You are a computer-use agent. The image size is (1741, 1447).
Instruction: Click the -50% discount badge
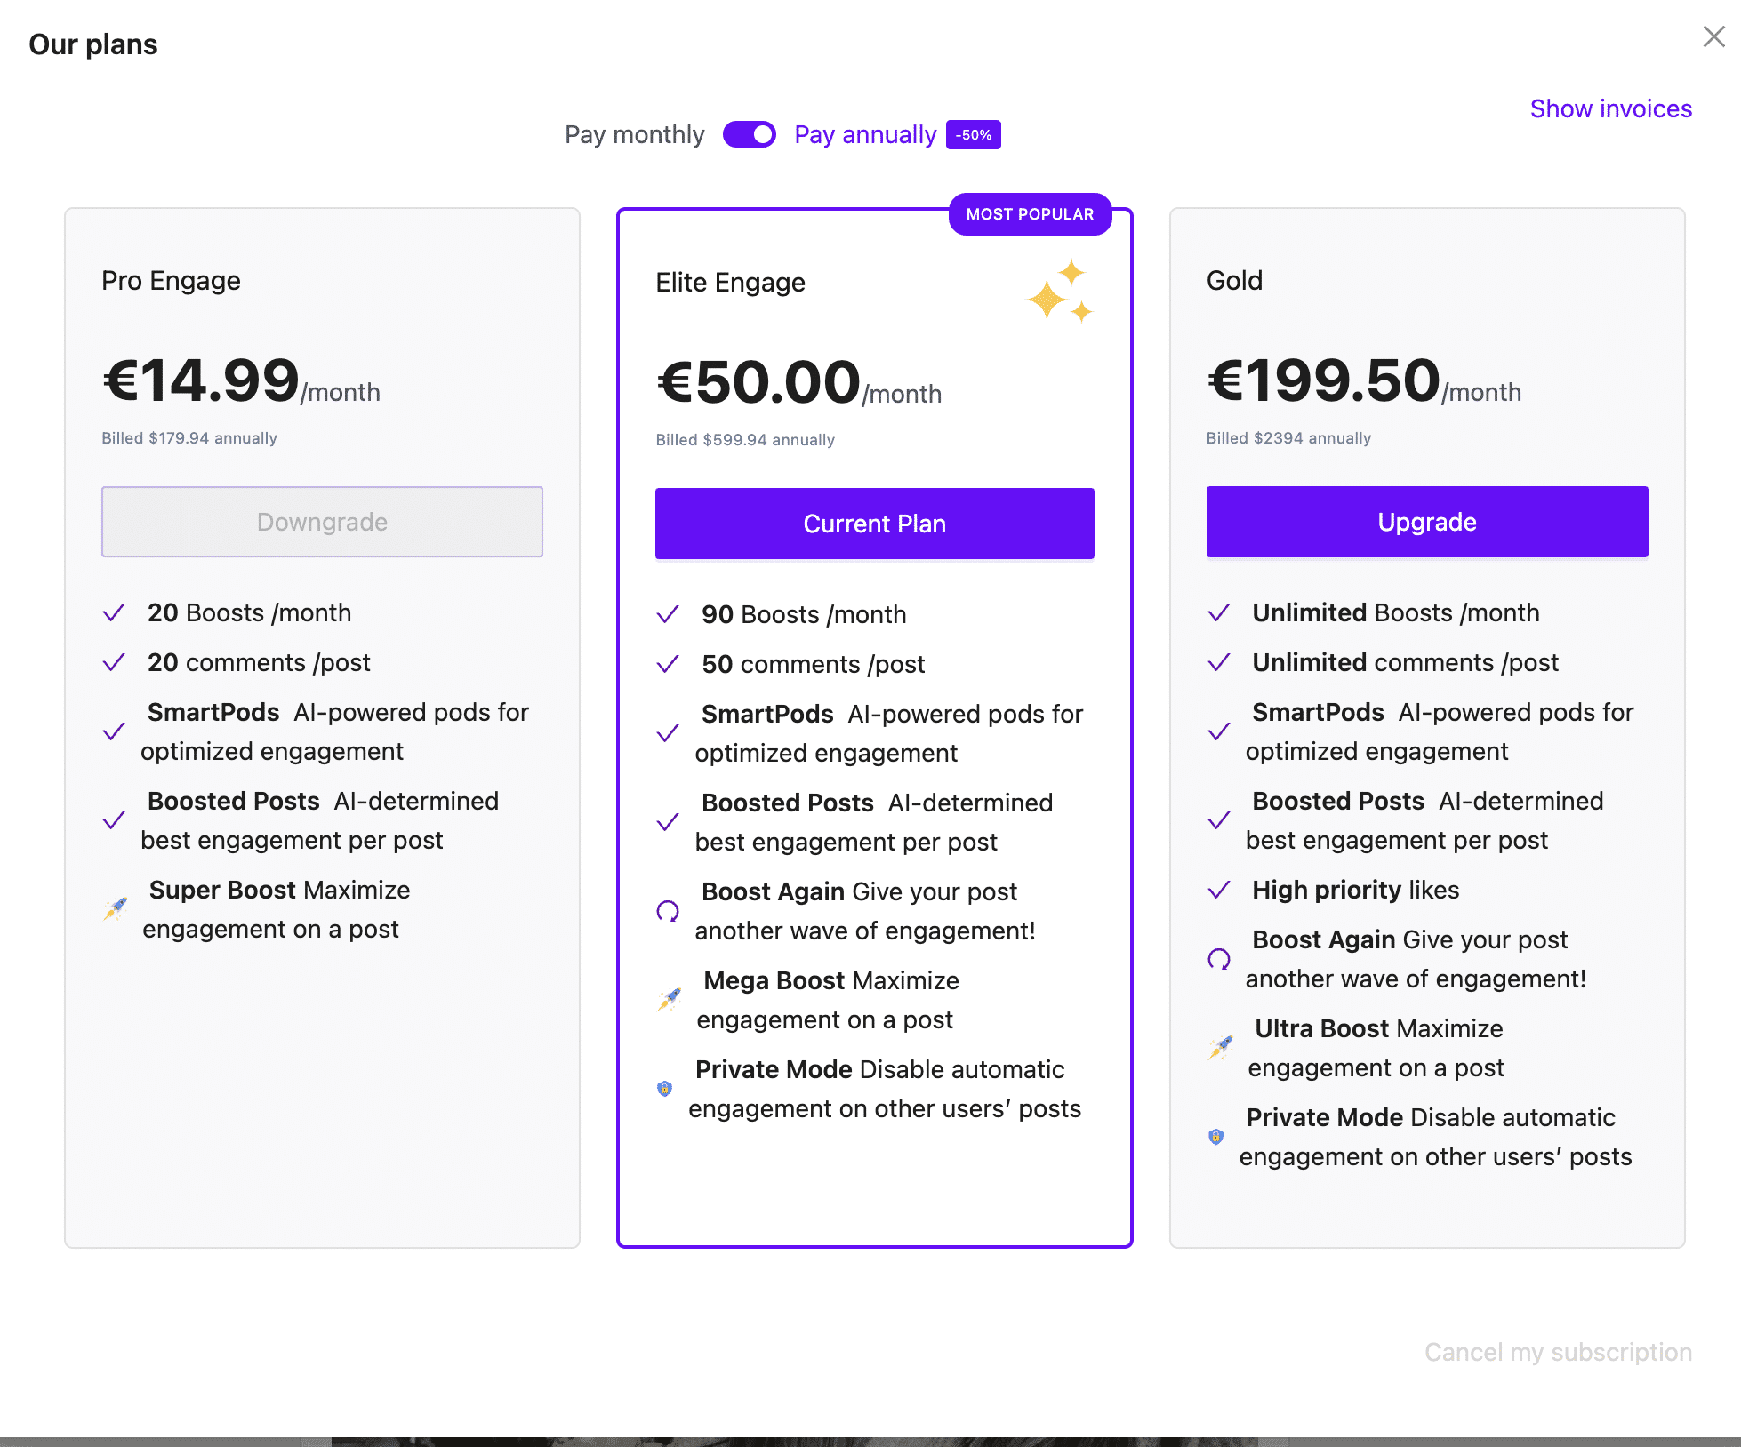(x=974, y=135)
